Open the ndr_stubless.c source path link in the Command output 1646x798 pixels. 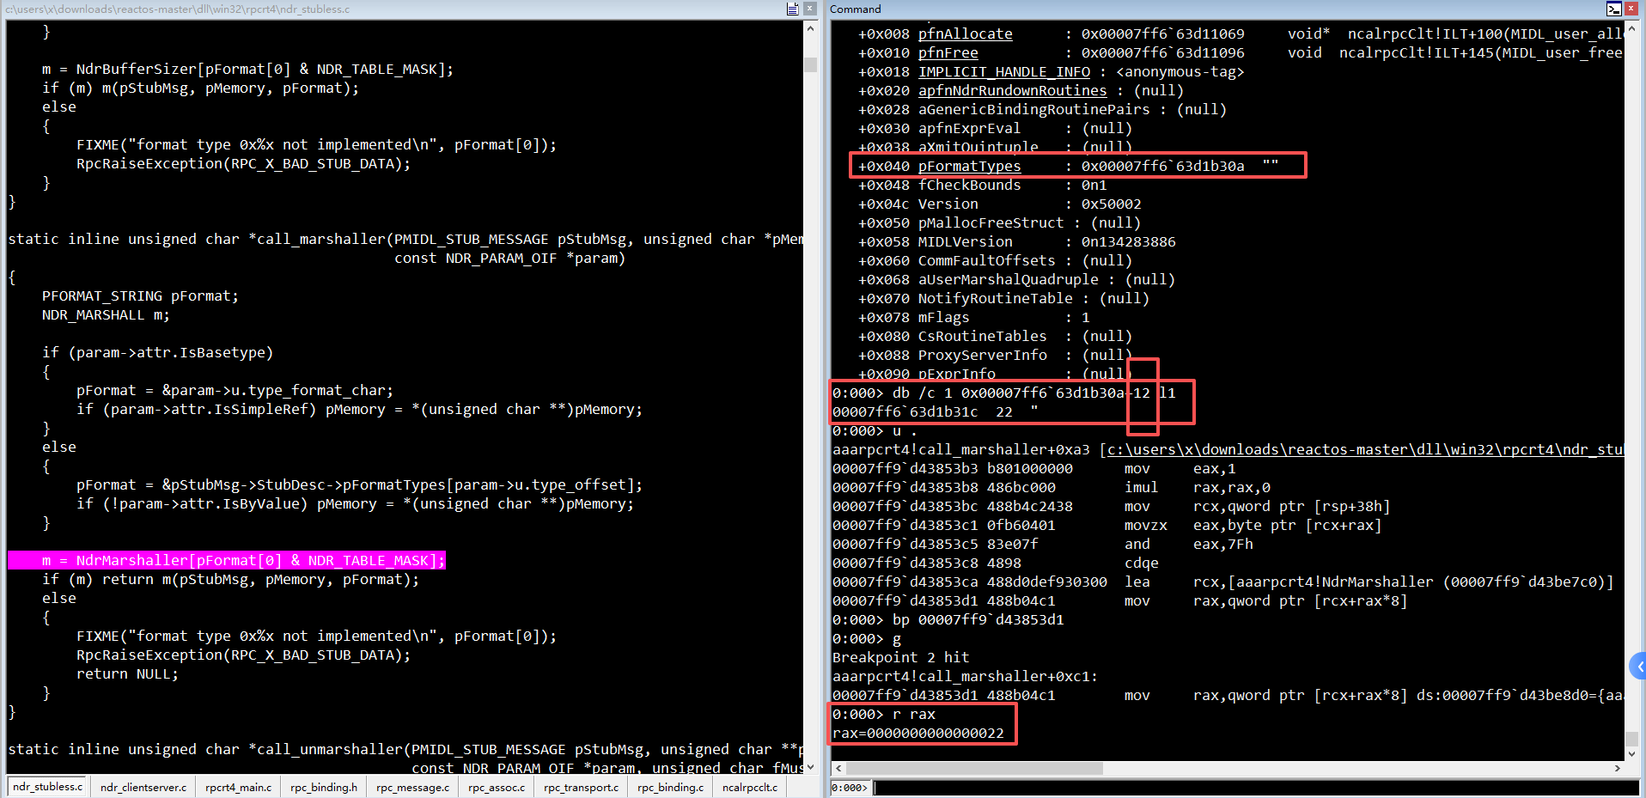[1366, 449]
